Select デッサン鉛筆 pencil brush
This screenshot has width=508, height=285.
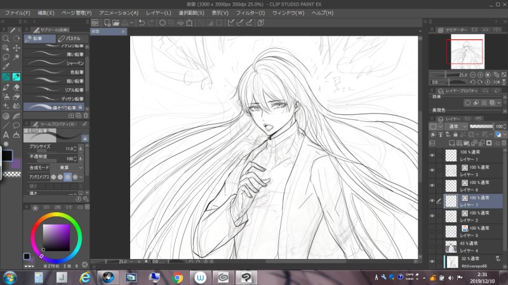(x=54, y=98)
